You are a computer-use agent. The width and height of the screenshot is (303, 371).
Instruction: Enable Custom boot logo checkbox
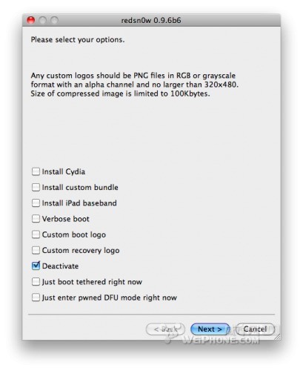(36, 234)
